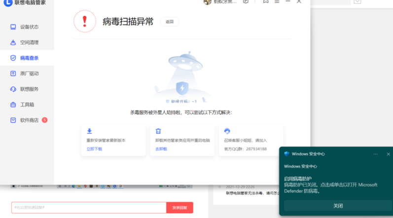Viewport: 393px width, 218px height.
Task: Open 设备状态 in the sidebar
Action: tap(29, 27)
